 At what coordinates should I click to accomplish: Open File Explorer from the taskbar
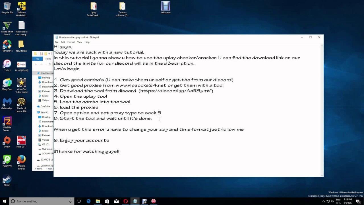point(98,201)
